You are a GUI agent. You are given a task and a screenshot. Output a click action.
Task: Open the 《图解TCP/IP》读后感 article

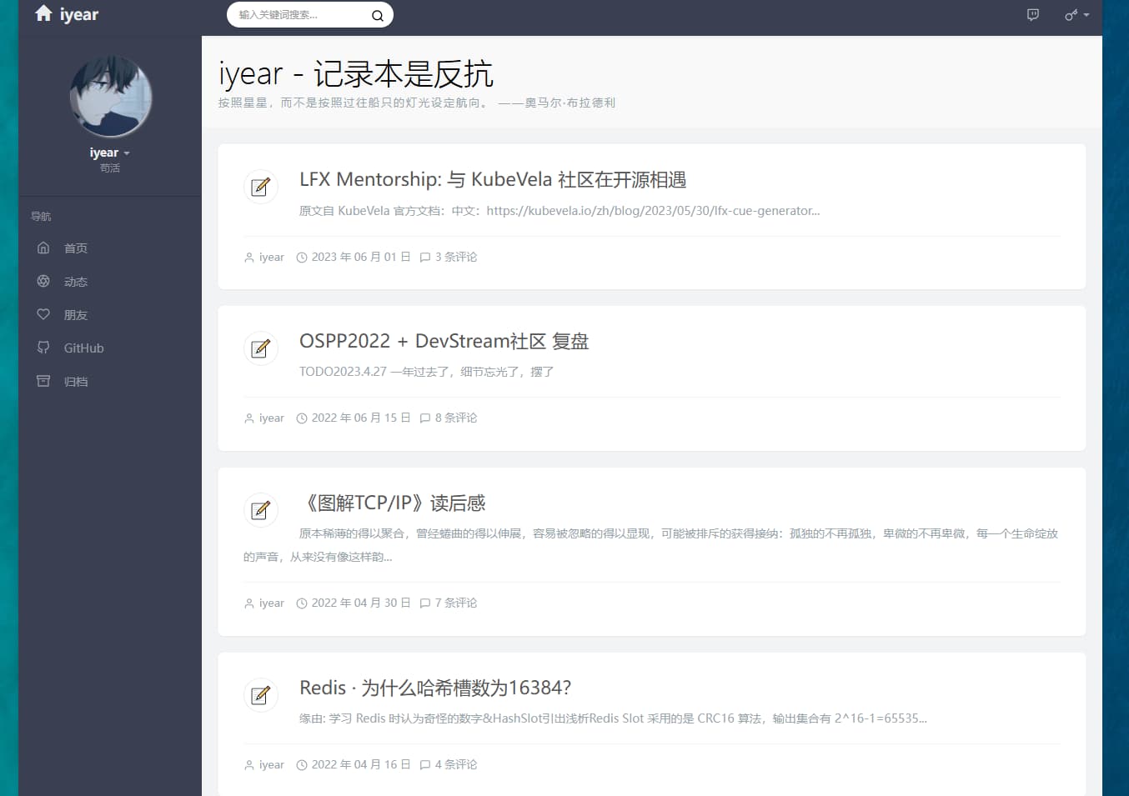392,503
